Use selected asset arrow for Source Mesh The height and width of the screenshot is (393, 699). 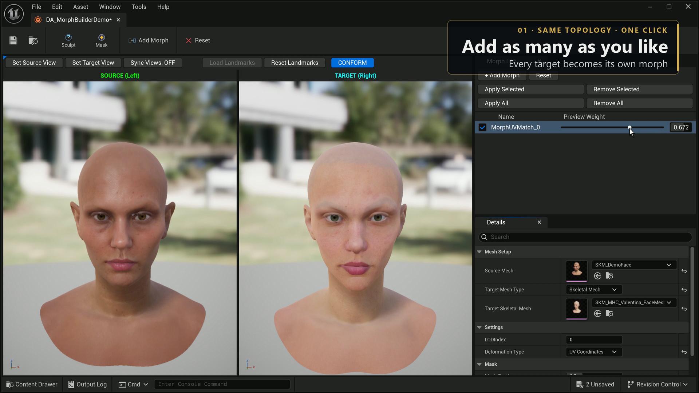pos(597,276)
